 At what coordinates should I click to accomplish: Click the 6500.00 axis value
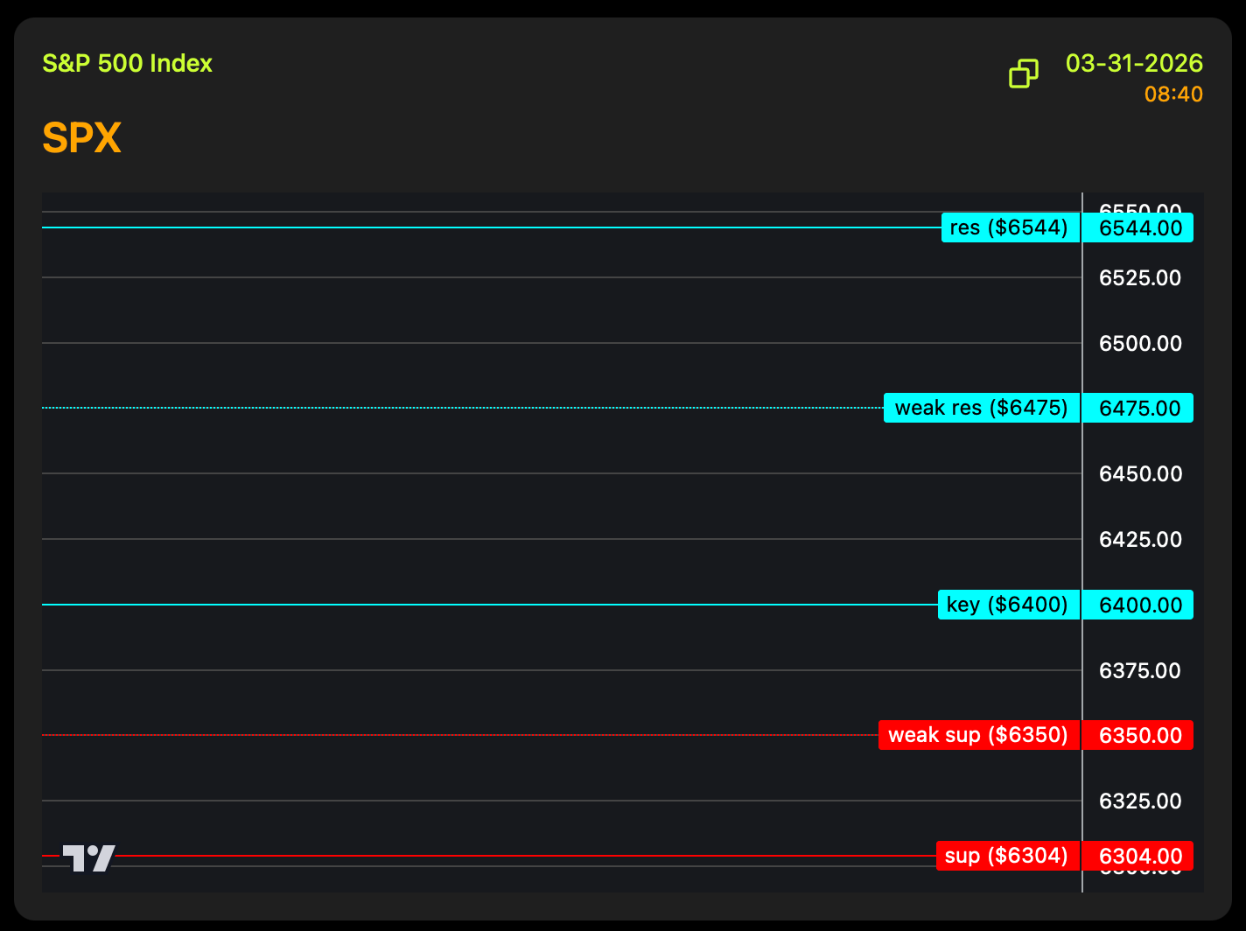point(1140,343)
